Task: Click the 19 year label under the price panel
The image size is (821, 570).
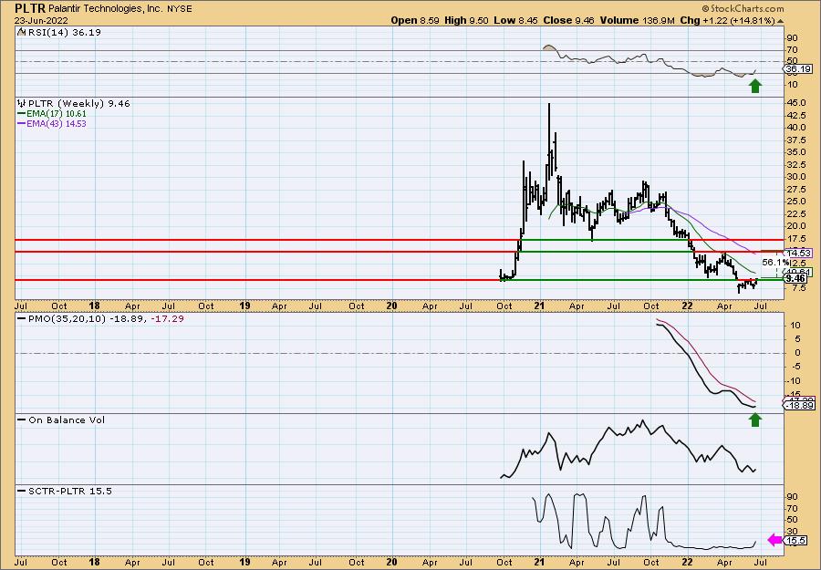Action: [244, 306]
